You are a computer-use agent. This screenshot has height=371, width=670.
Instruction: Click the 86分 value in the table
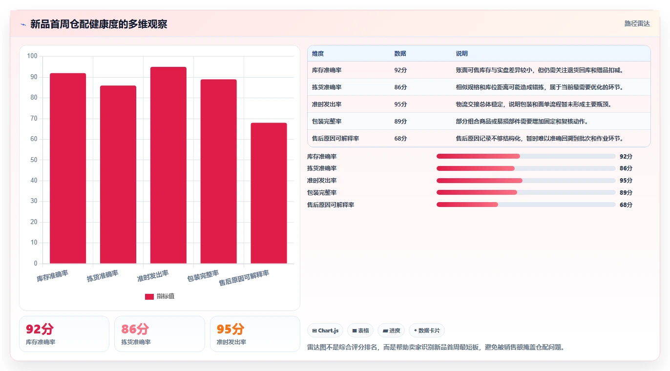[400, 87]
